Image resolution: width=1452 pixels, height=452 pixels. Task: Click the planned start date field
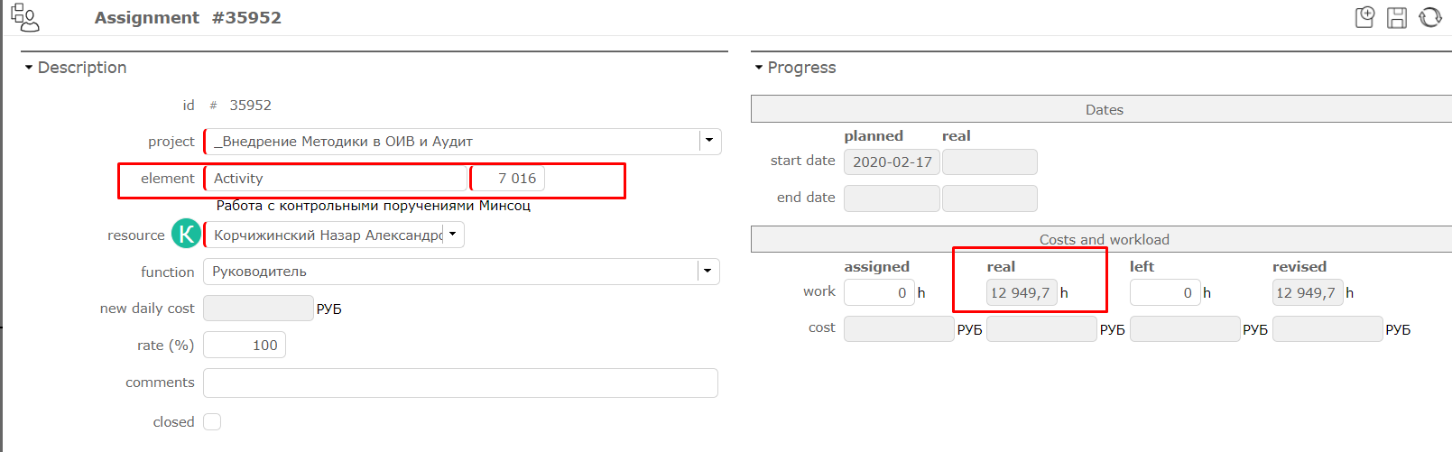892,161
